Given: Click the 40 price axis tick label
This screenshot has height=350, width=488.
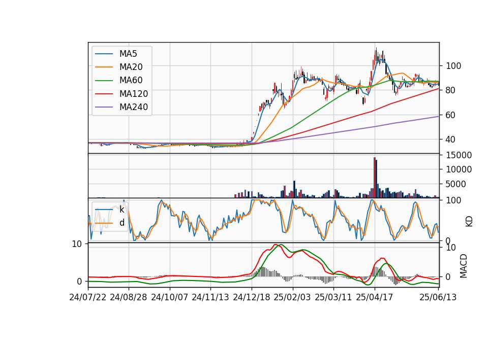Looking at the screenshot, I should pos(451,139).
